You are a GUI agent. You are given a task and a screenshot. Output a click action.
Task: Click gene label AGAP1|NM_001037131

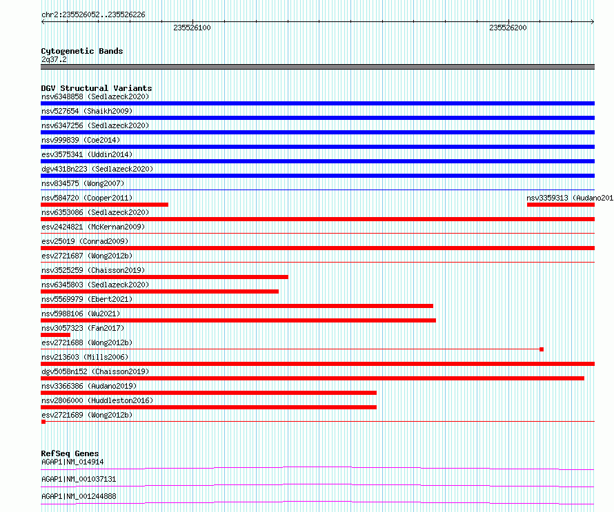tap(79, 479)
